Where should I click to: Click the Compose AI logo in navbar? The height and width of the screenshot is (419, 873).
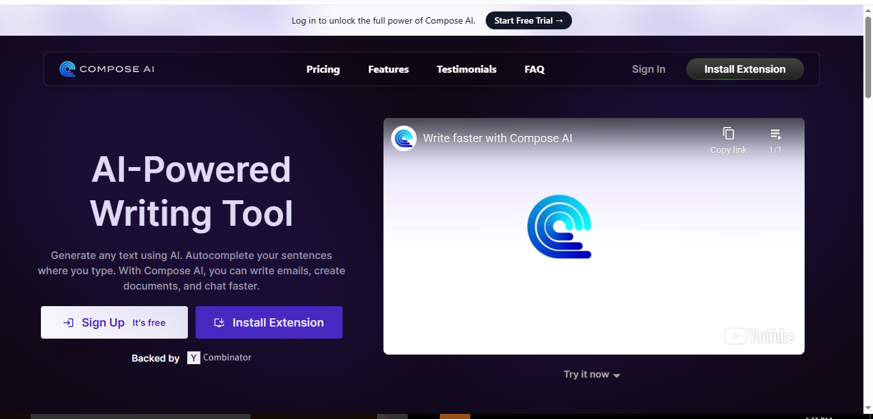point(107,69)
